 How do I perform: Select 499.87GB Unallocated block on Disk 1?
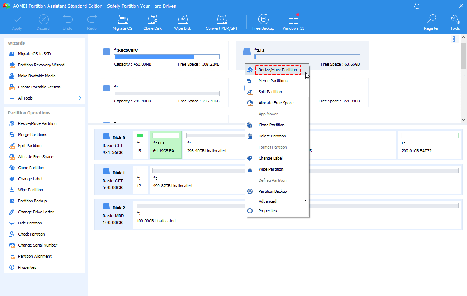point(305,180)
